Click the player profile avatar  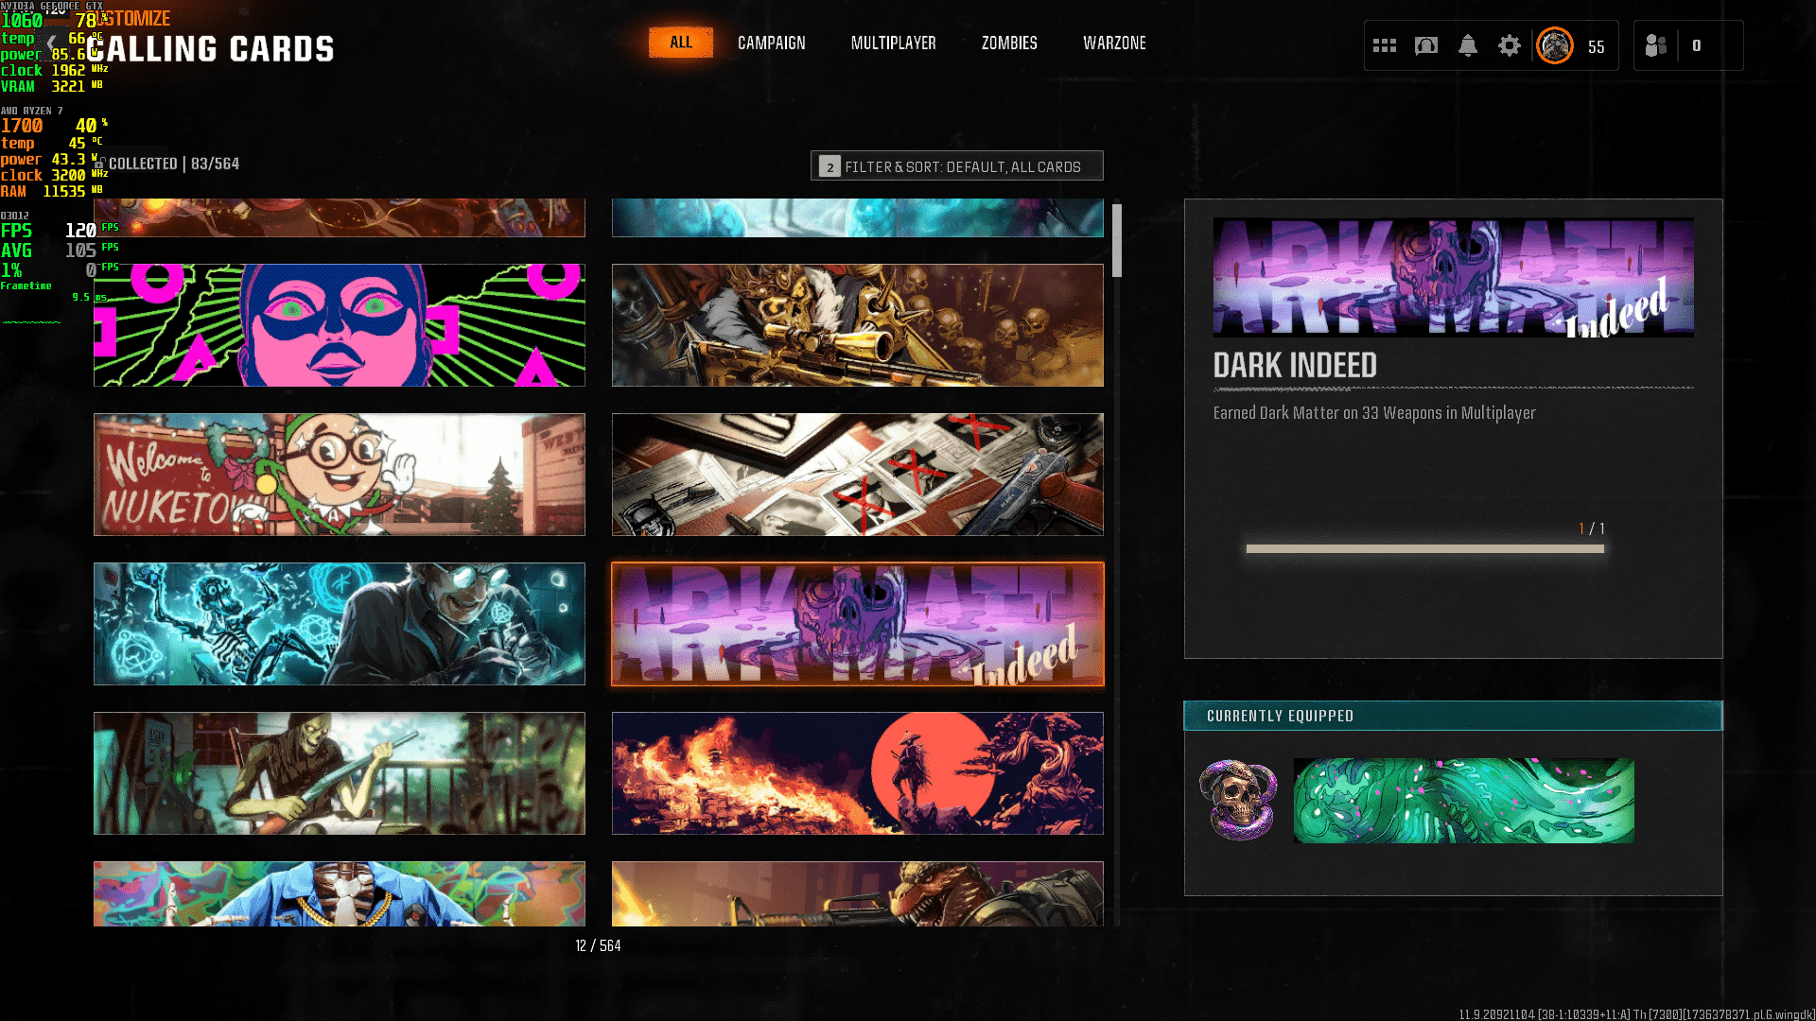pos(1554,45)
